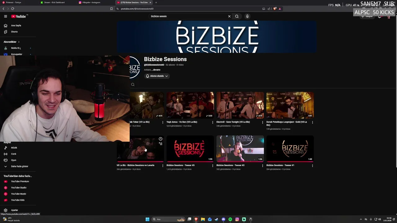The height and width of the screenshot is (223, 397).
Task: Play Bizbize Sessions Teaser #2 thumbnail
Action: click(x=240, y=148)
